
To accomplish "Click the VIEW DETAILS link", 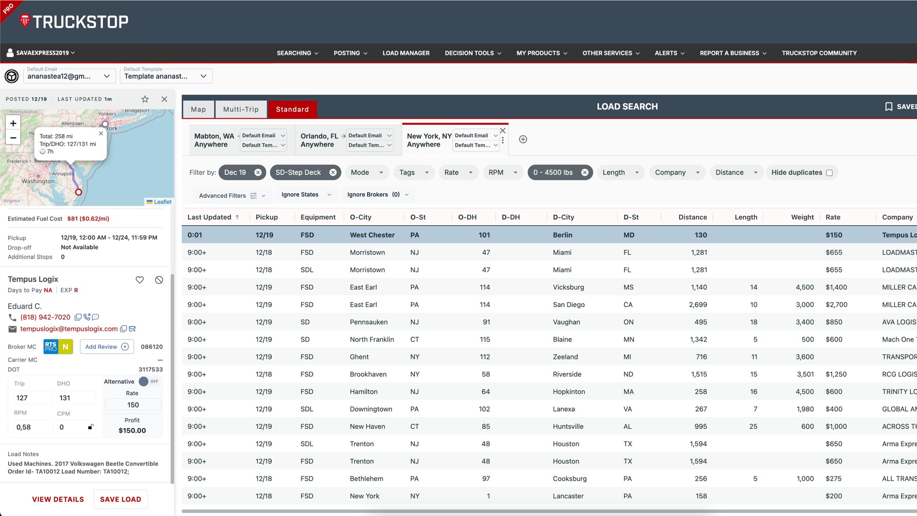I will [58, 499].
